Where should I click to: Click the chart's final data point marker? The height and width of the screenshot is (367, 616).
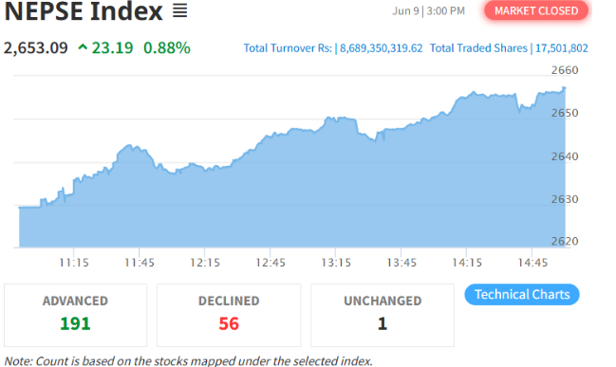(x=565, y=88)
